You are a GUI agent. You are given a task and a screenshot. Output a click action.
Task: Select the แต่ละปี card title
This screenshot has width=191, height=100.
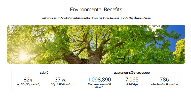[x=44, y=73]
